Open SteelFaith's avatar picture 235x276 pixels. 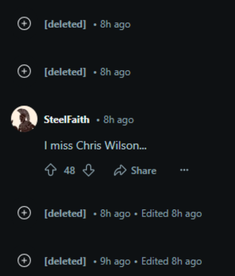[24, 119]
